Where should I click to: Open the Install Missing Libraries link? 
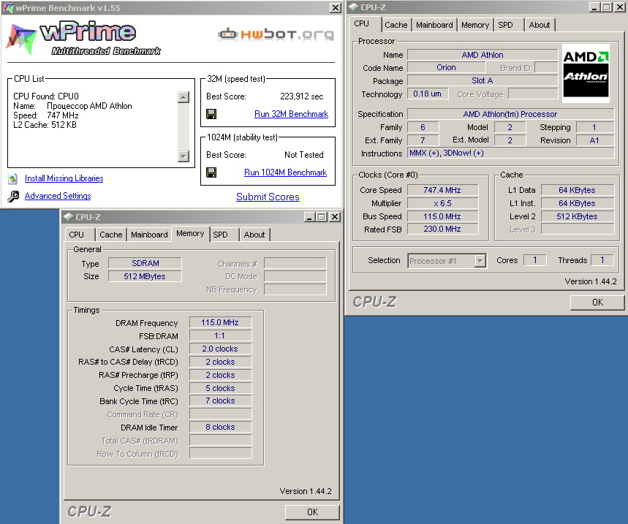tap(64, 178)
